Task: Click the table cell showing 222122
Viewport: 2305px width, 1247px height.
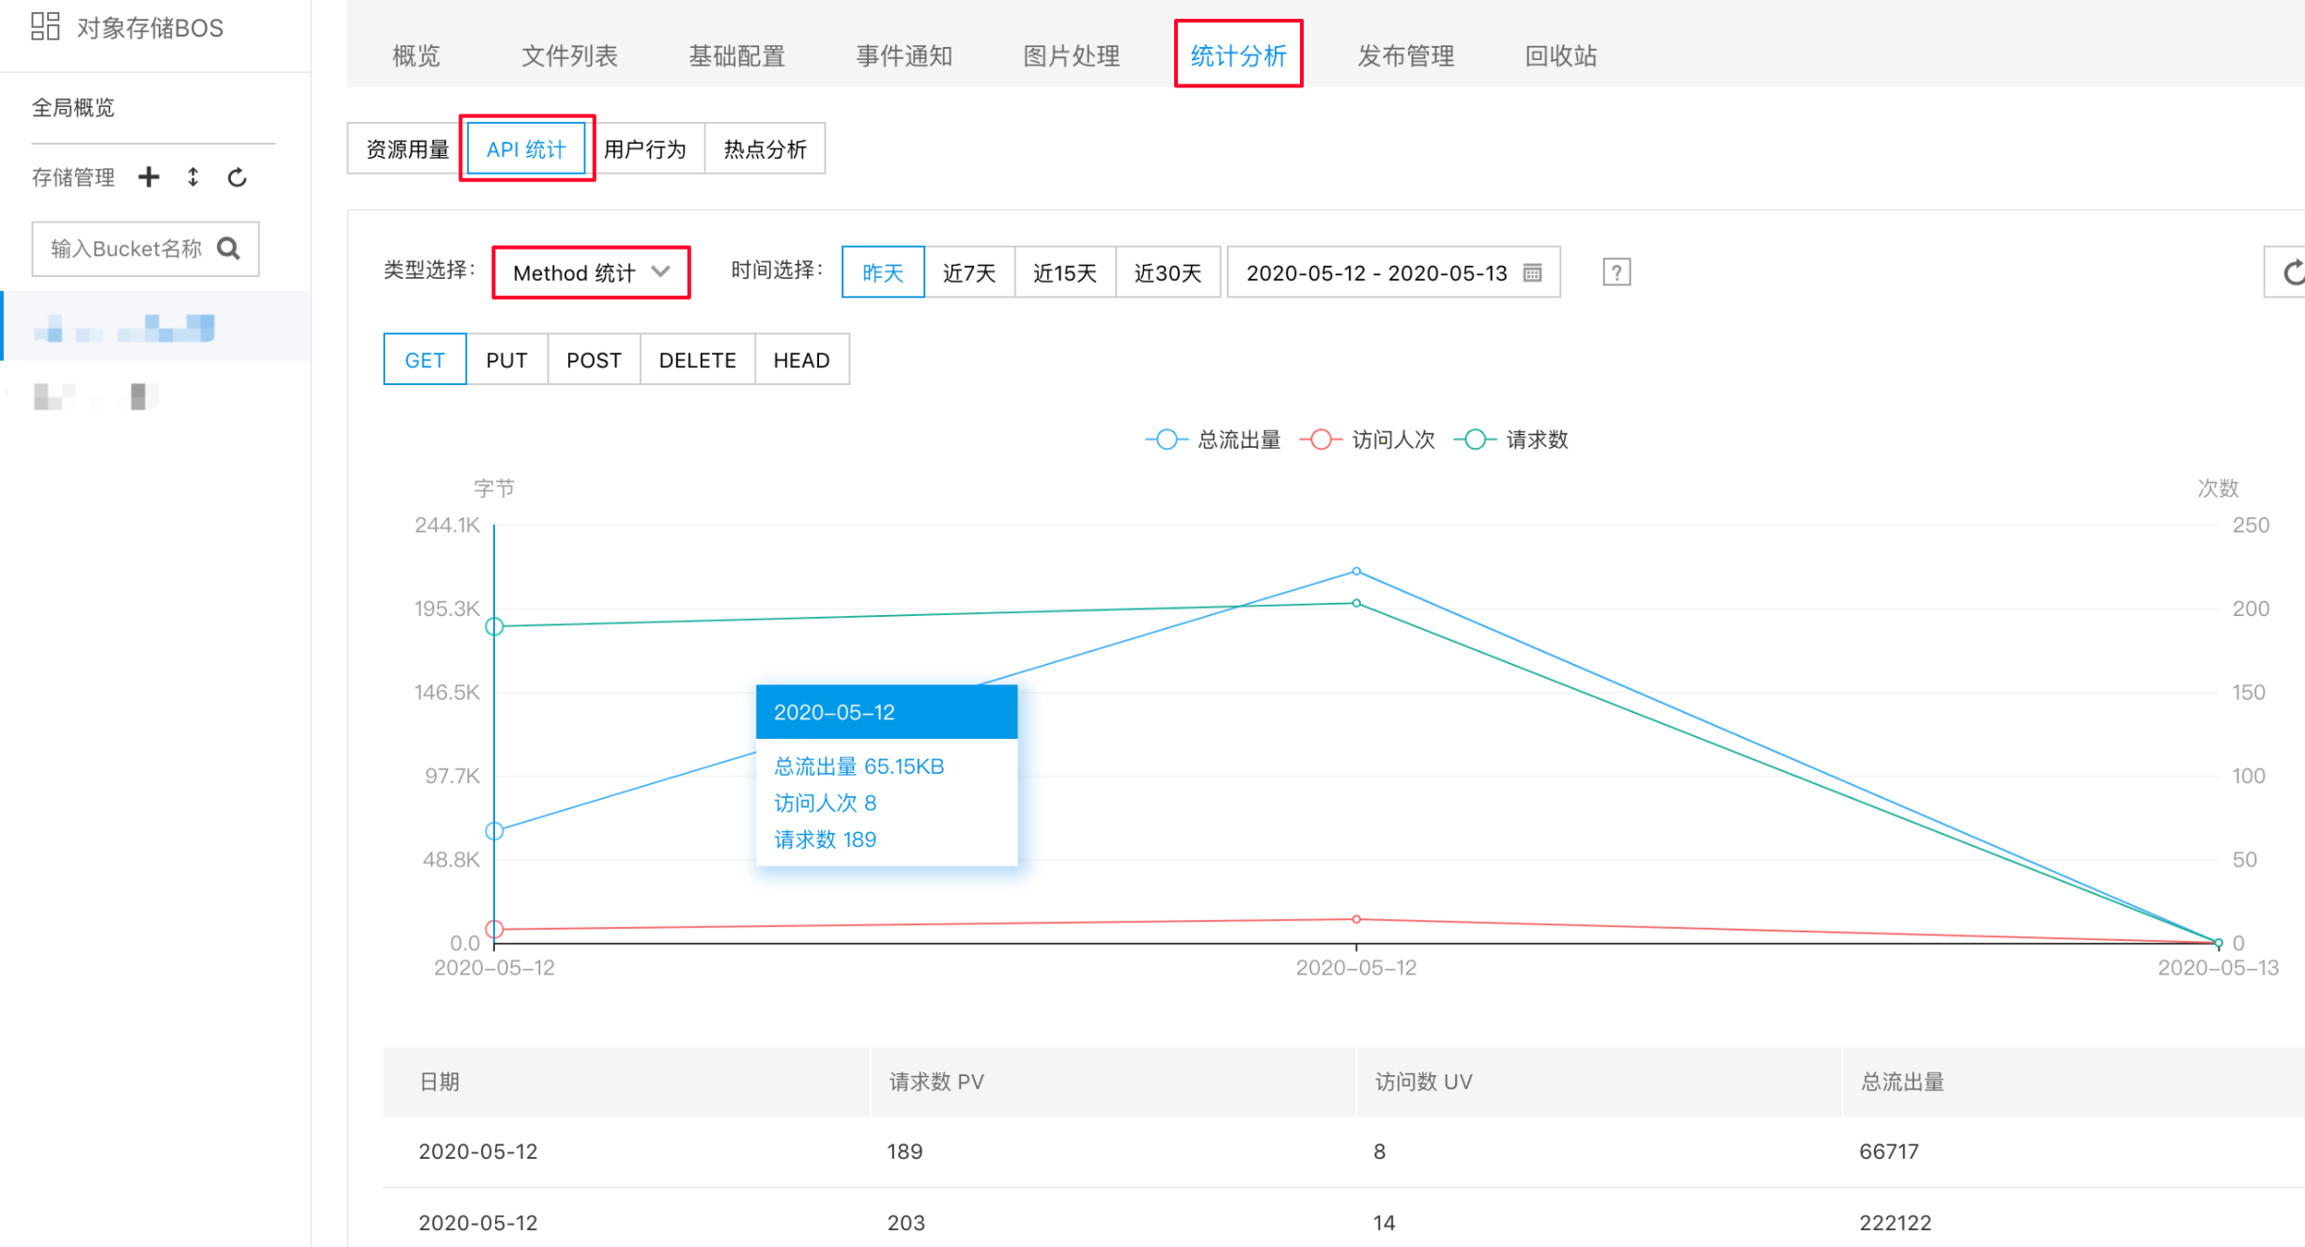Action: click(1895, 1223)
